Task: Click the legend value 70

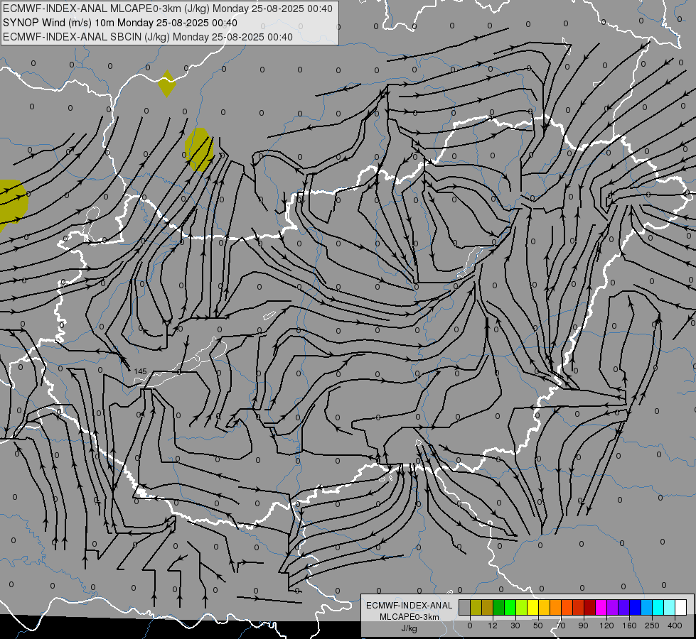Action: pos(561,626)
